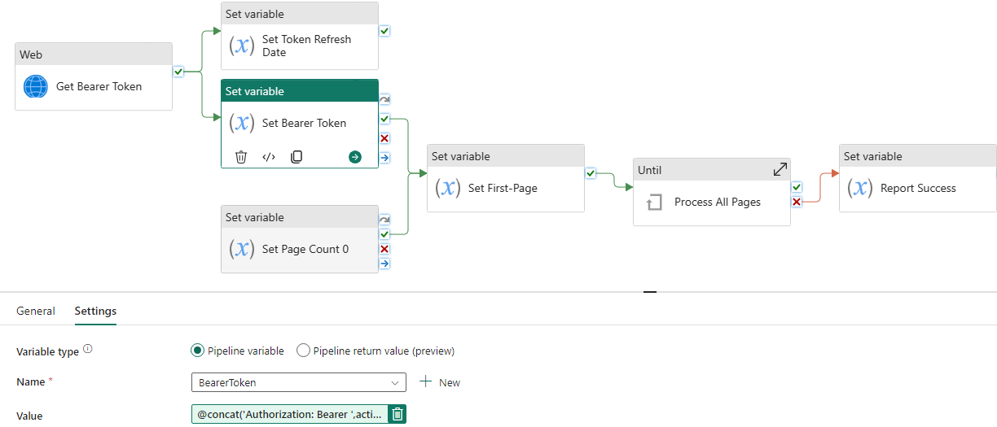
Task: Select the Set Token Refresh Date label
Action: tap(306, 46)
